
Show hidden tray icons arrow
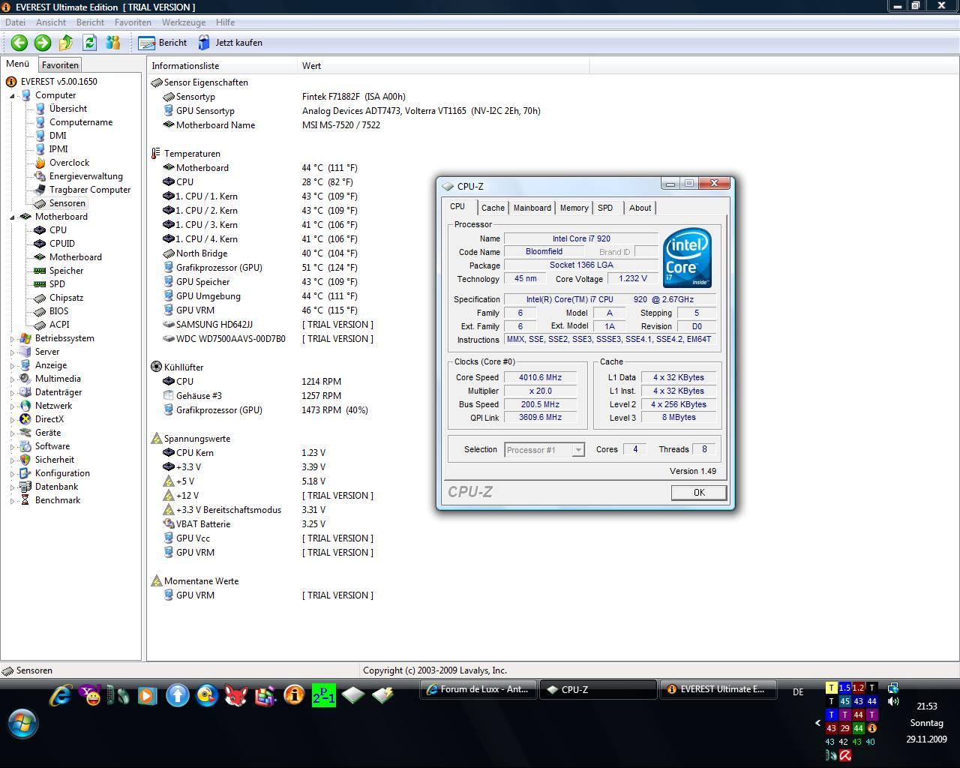[817, 723]
